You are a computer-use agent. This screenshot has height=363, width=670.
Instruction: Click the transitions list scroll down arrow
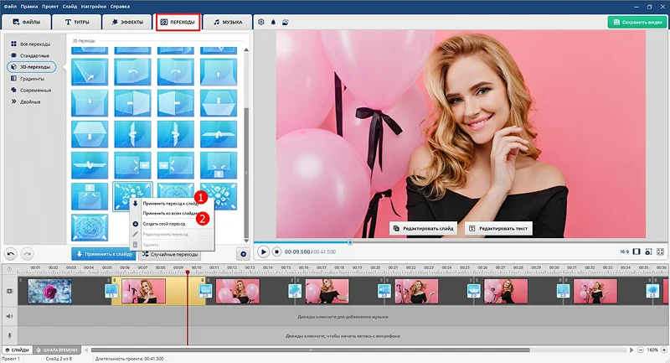(x=246, y=241)
